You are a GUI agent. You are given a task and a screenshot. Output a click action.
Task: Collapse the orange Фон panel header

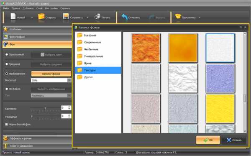pos(37,44)
